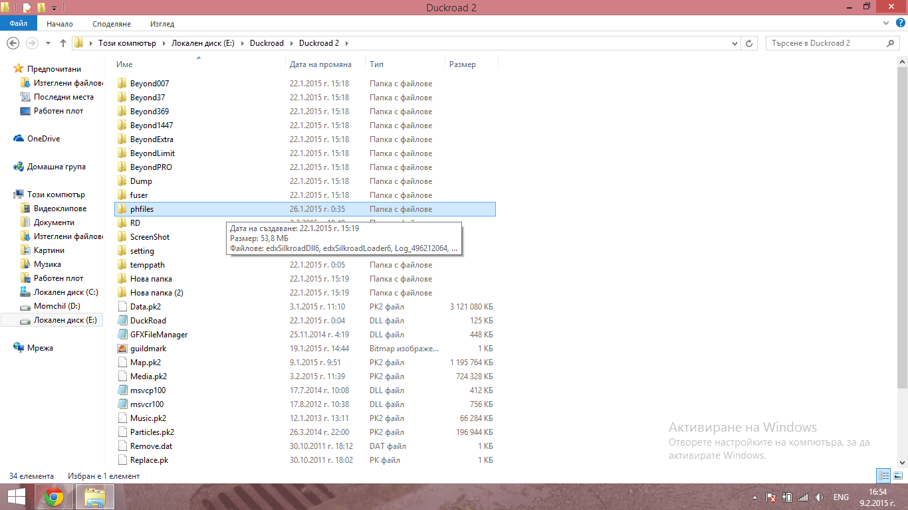
Task: Open Видеоклипове in navigation pane
Action: pyautogui.click(x=60, y=209)
